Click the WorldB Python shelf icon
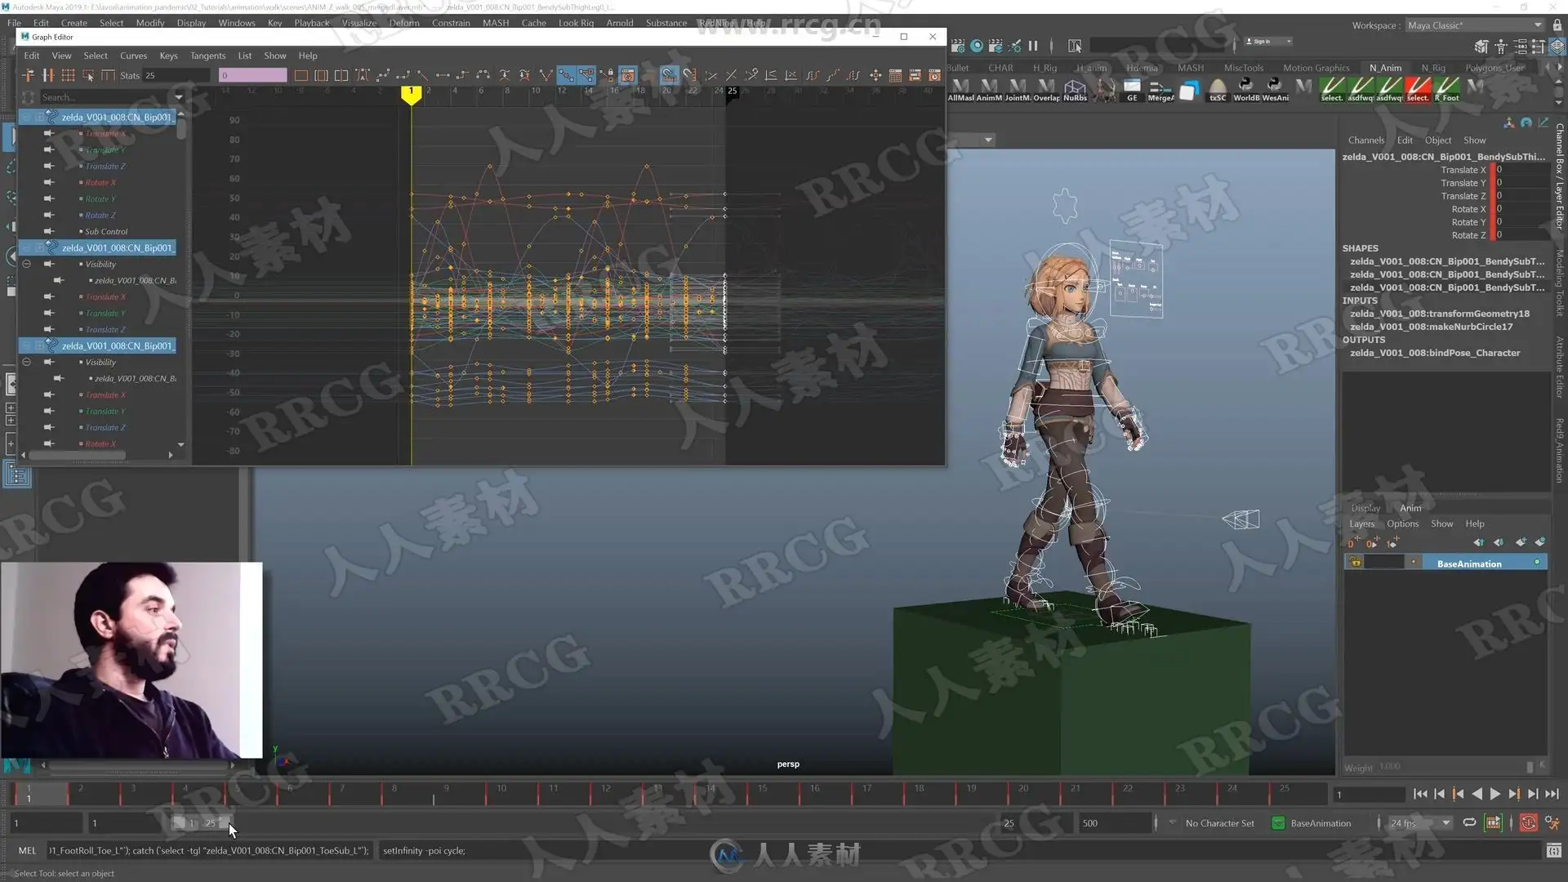This screenshot has width=1568, height=882. click(x=1246, y=89)
